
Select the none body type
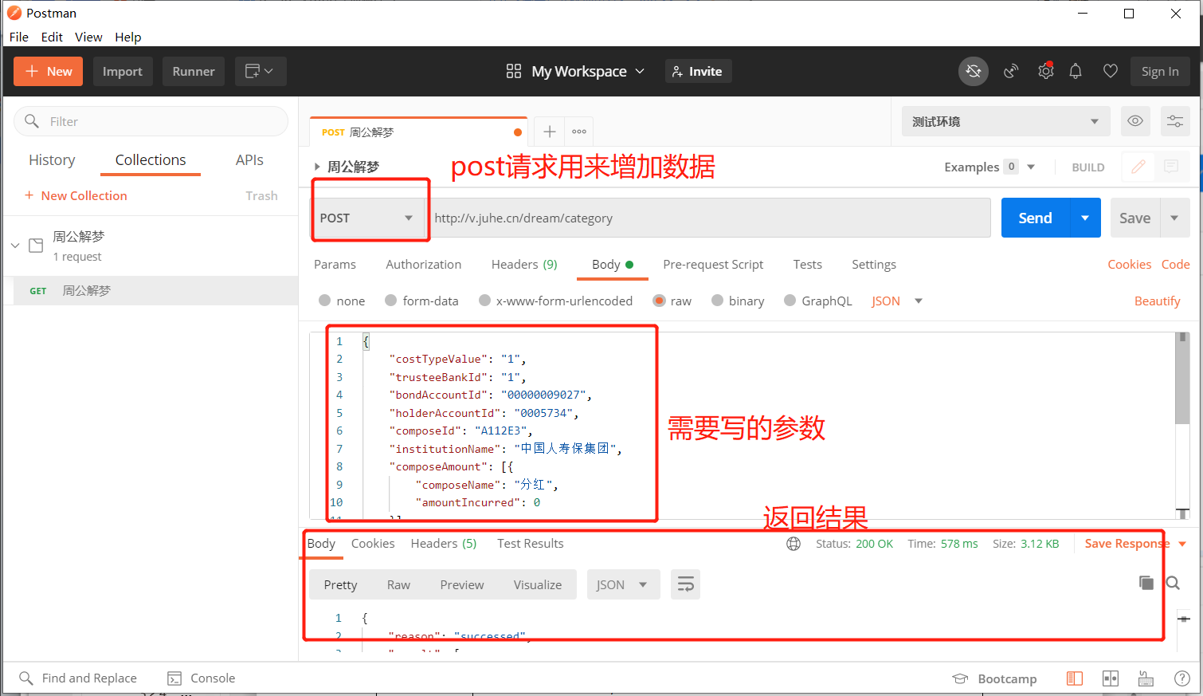point(325,301)
